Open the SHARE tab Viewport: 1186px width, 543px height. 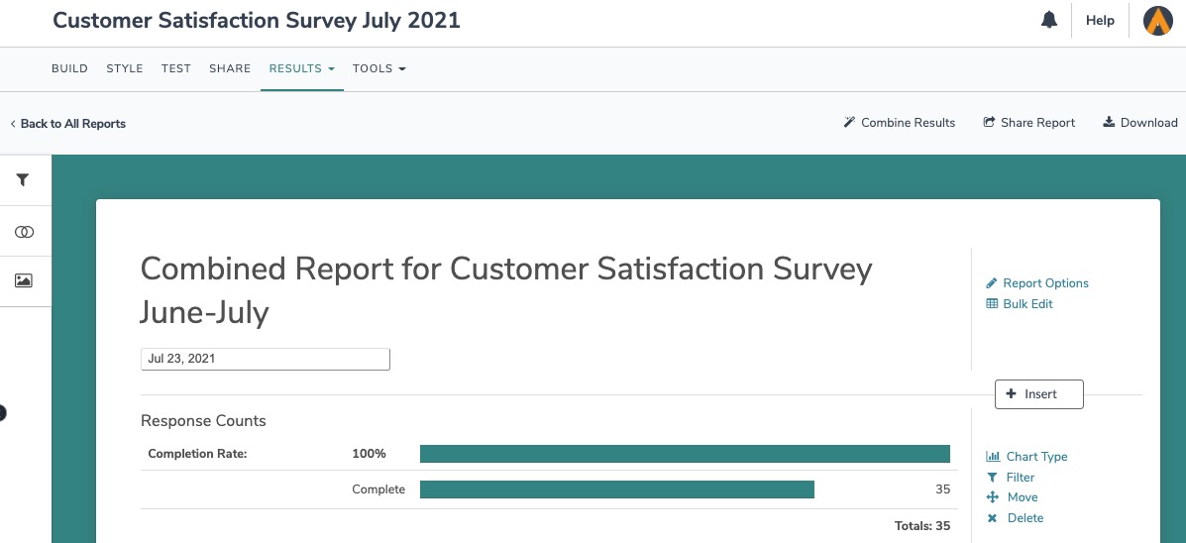(x=230, y=69)
